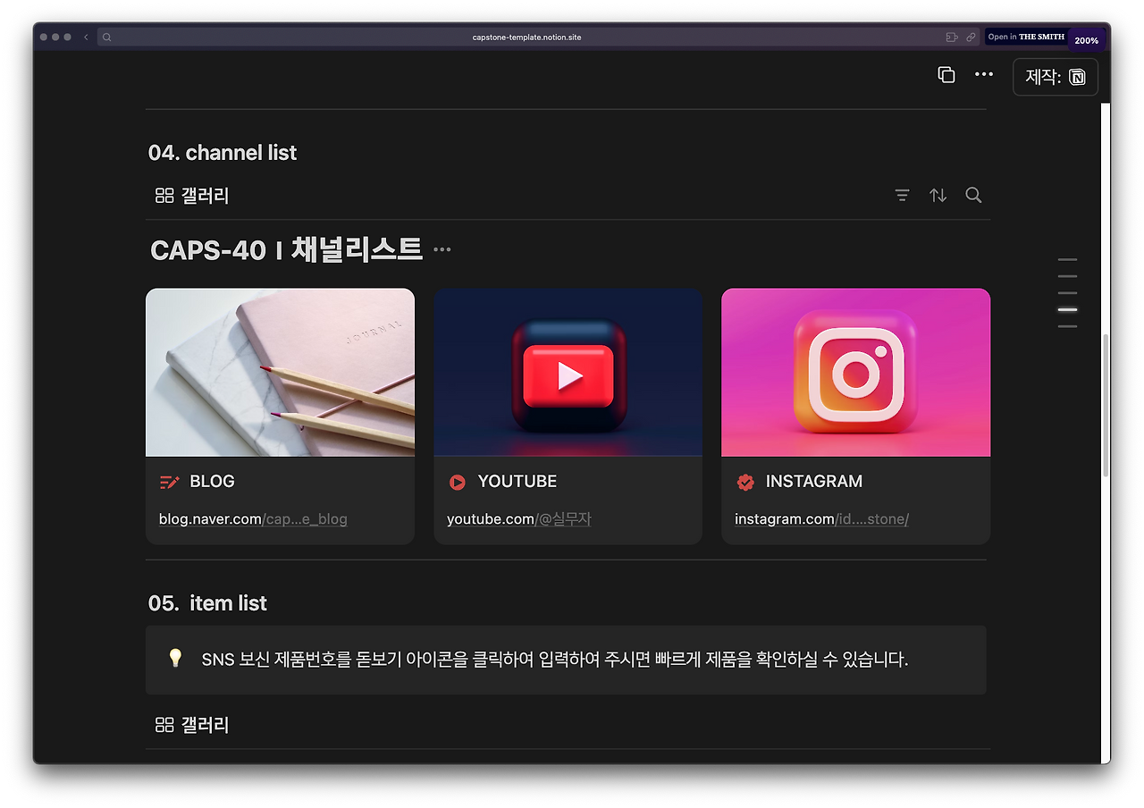This screenshot has width=1144, height=808.
Task: Open the YOUTUBE card thumbnail
Action: (x=568, y=372)
